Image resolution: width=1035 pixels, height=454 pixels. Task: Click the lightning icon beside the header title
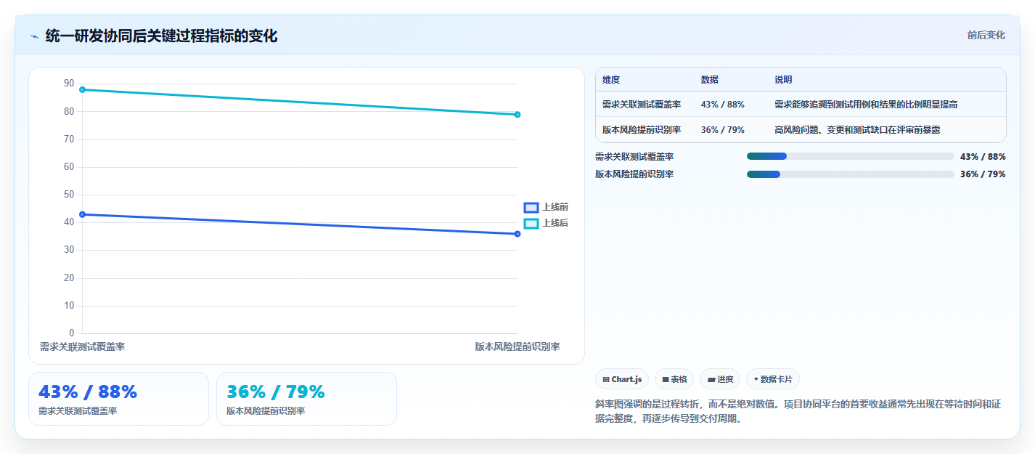pos(34,36)
